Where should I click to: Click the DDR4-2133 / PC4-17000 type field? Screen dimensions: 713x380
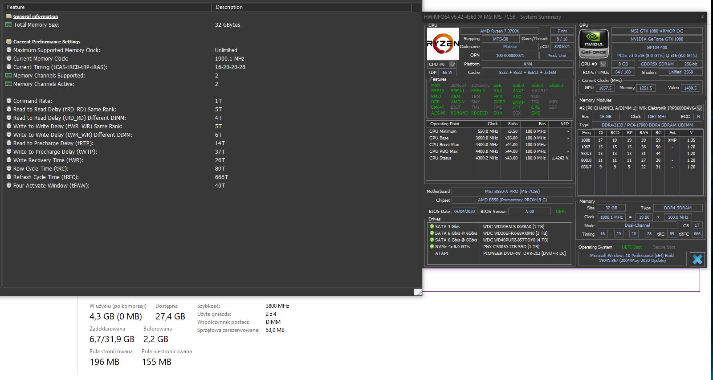[648, 125]
